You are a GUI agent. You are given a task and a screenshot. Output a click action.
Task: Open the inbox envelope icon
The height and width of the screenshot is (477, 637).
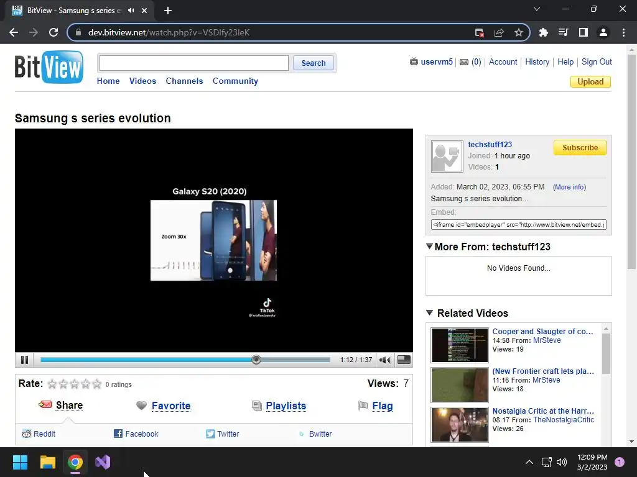click(464, 62)
